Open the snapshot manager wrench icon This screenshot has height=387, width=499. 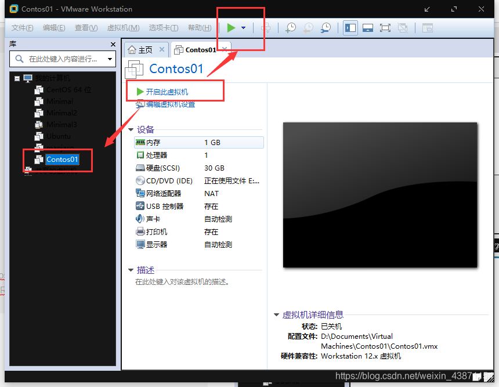pyautogui.click(x=326, y=28)
